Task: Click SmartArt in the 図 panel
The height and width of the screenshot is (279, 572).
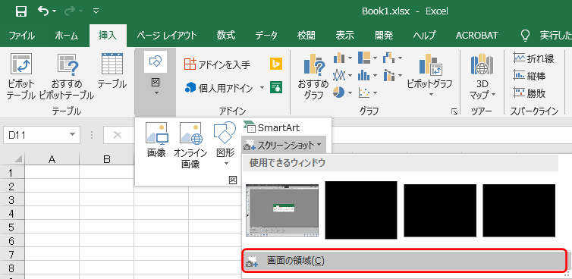Action: click(272, 127)
